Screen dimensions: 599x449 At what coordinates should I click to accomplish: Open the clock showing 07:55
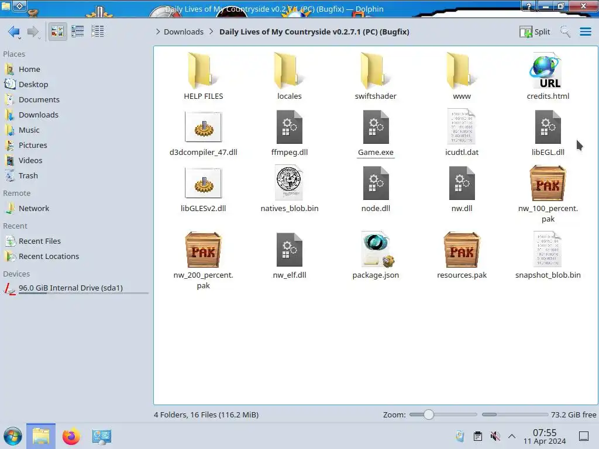point(545,436)
